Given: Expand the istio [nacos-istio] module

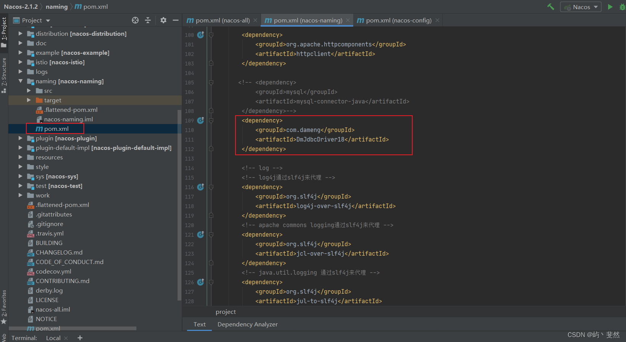Looking at the screenshot, I should pyautogui.click(x=21, y=62).
